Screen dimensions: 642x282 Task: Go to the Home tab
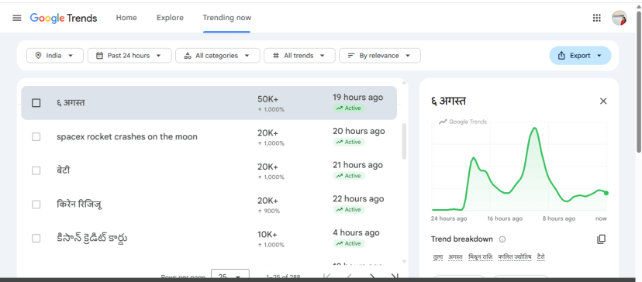[126, 18]
